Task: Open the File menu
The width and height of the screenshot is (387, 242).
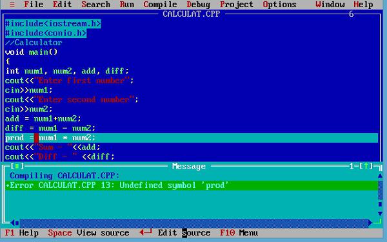Action: point(34,5)
